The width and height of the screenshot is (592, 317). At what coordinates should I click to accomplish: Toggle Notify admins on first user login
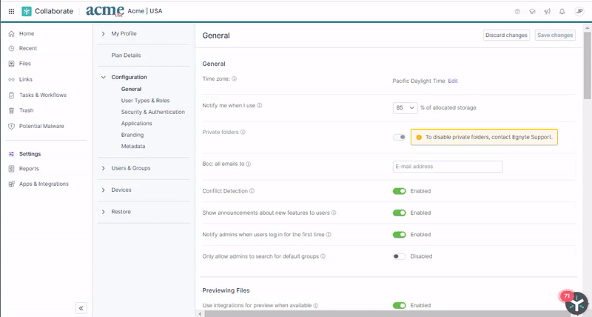[400, 235]
